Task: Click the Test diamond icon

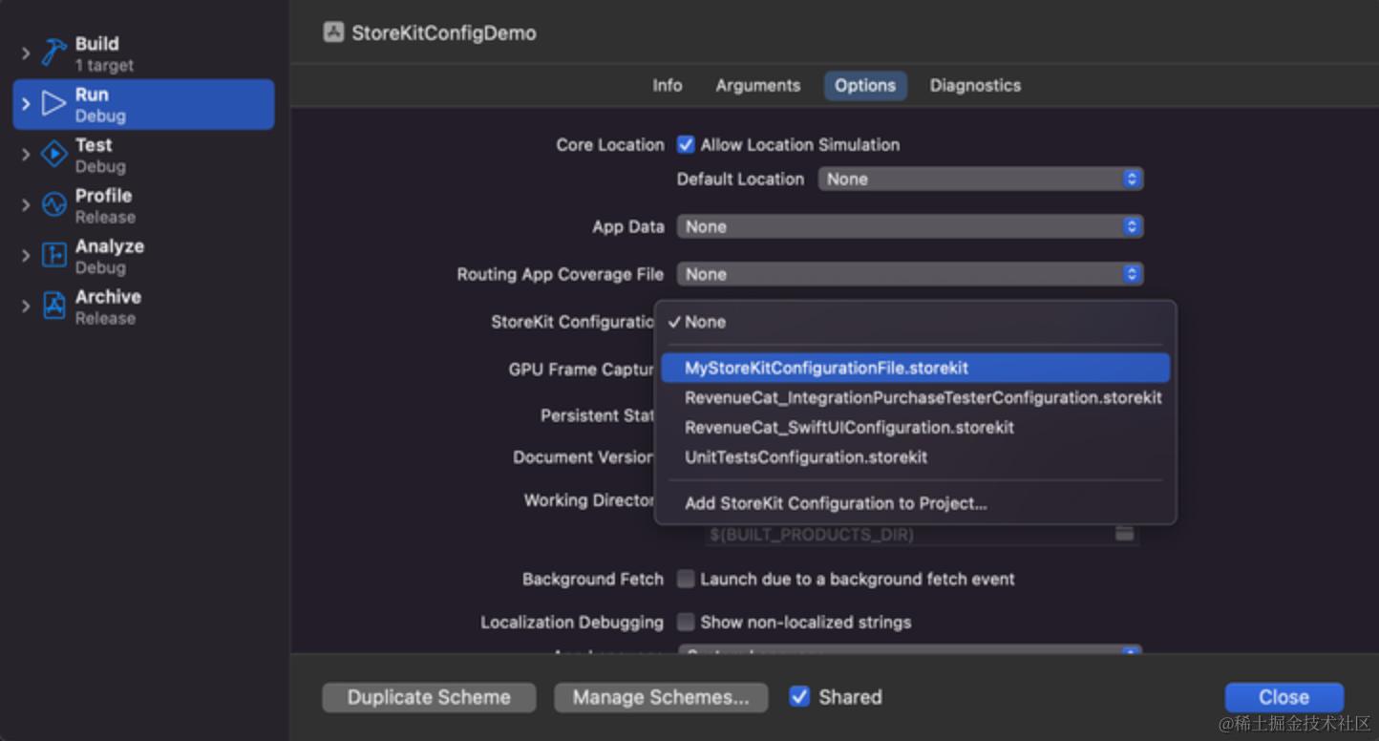Action: point(53,155)
